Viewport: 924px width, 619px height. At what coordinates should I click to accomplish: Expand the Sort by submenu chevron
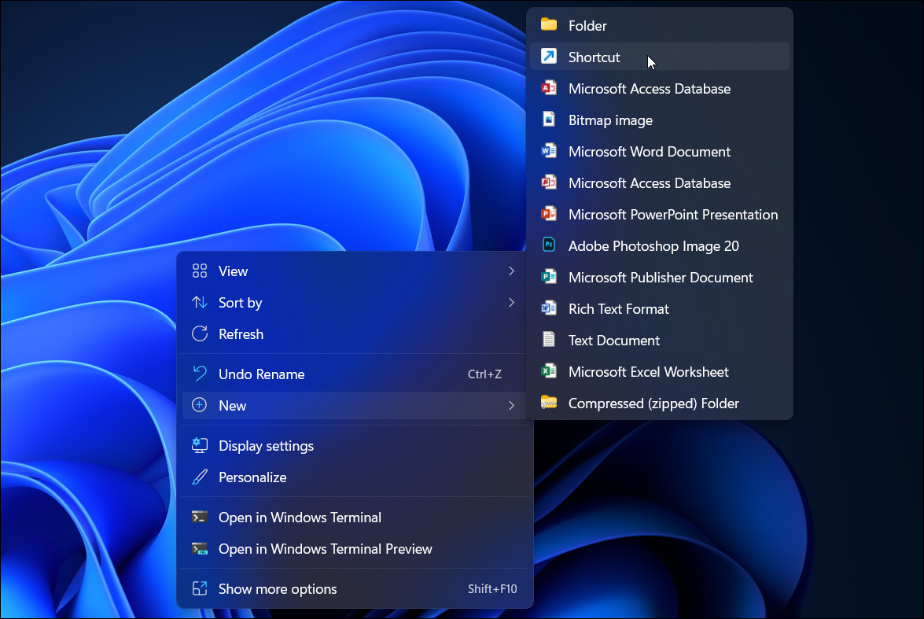pyautogui.click(x=511, y=302)
